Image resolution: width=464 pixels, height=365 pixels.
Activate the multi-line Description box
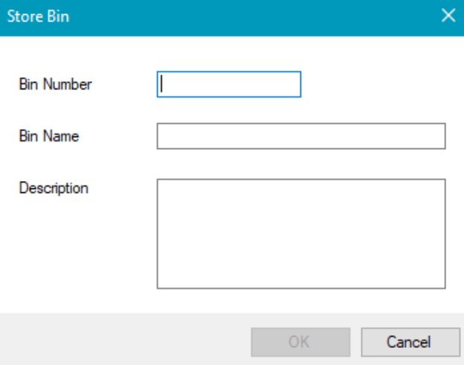(x=300, y=232)
